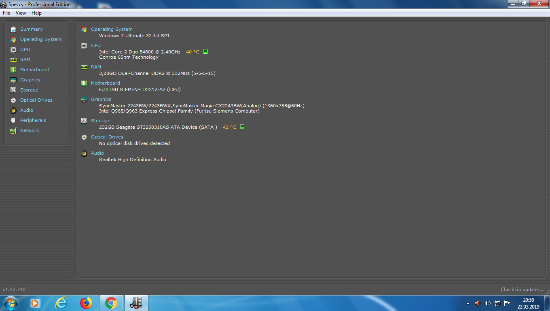Open the Summary item in the sidebar
This screenshot has height=311, width=550.
(x=31, y=29)
